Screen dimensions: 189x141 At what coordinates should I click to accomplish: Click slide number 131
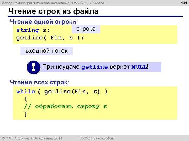184,3
